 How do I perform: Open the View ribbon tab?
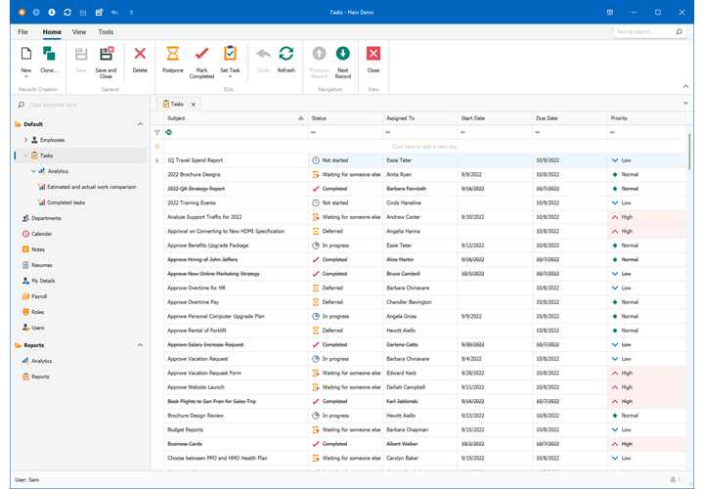click(79, 32)
